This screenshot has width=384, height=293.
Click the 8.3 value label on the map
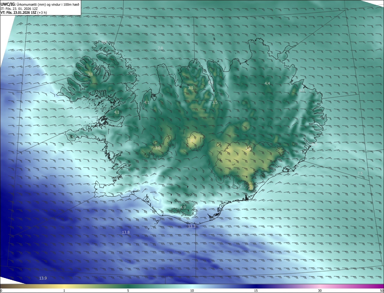(301, 90)
